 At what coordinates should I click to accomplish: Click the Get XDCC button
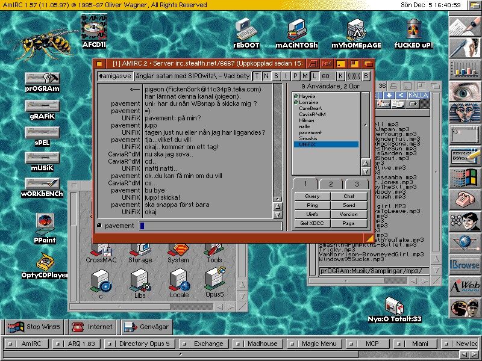[312, 223]
